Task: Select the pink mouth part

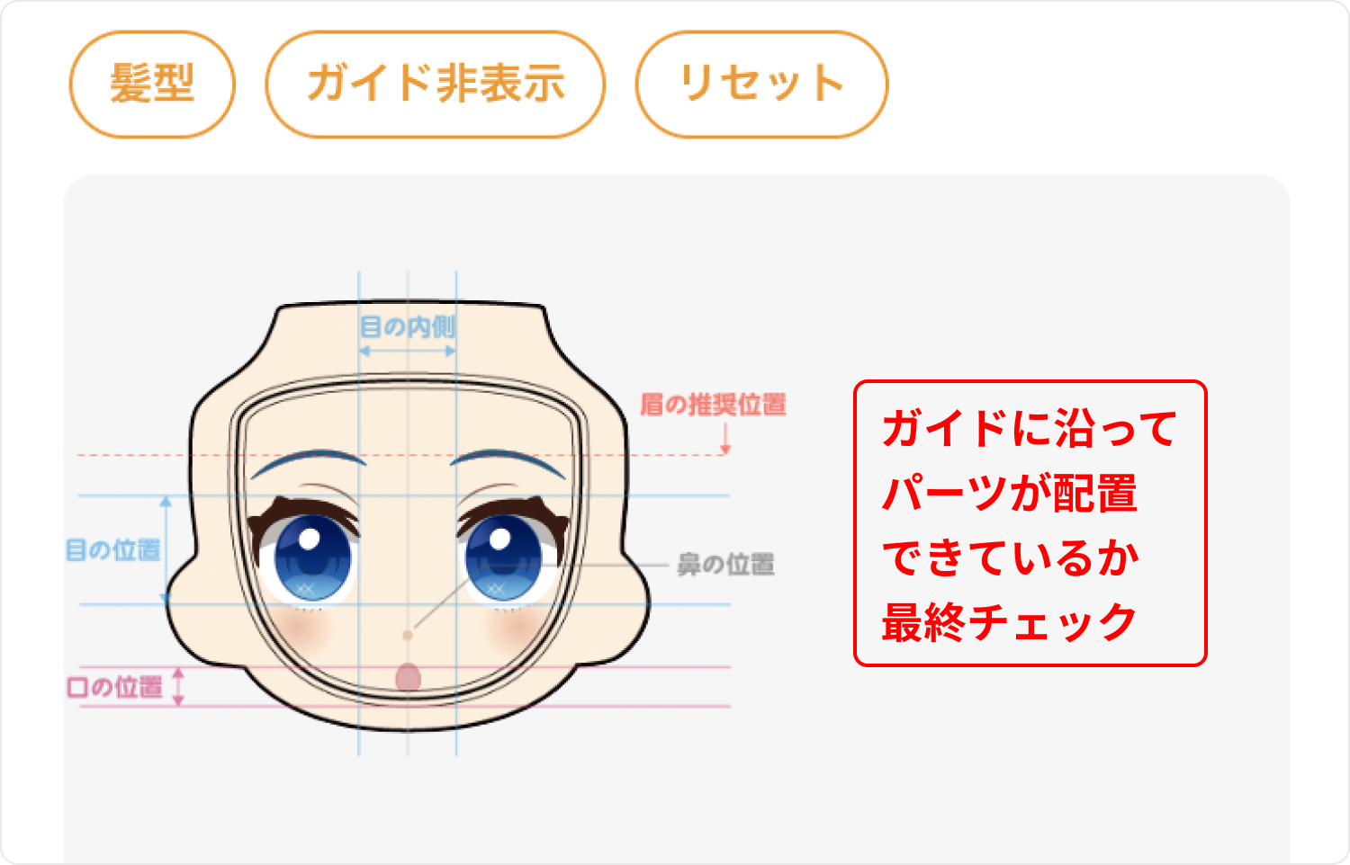Action: pos(408,677)
